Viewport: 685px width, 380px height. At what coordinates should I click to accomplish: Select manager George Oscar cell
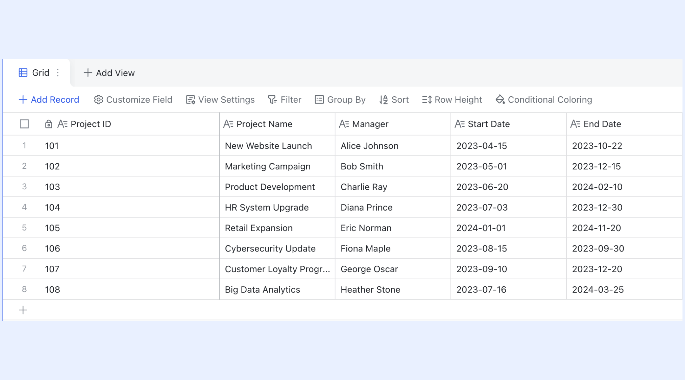click(x=393, y=269)
